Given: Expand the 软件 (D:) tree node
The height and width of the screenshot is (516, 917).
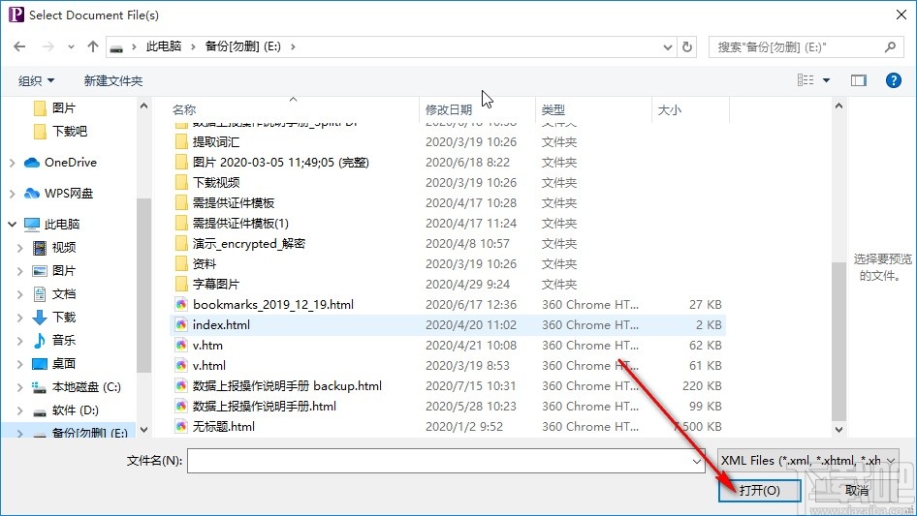Looking at the screenshot, I should coord(20,410).
